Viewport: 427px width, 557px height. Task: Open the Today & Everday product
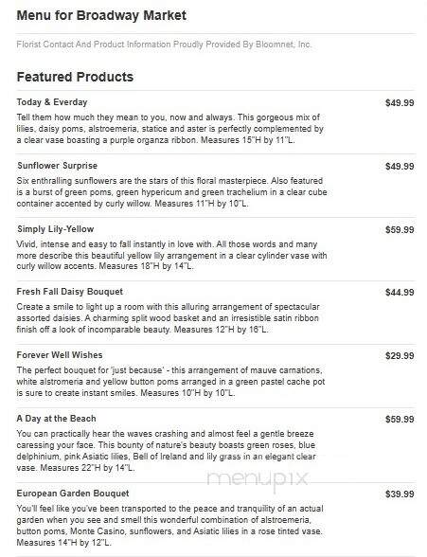[x=52, y=102]
